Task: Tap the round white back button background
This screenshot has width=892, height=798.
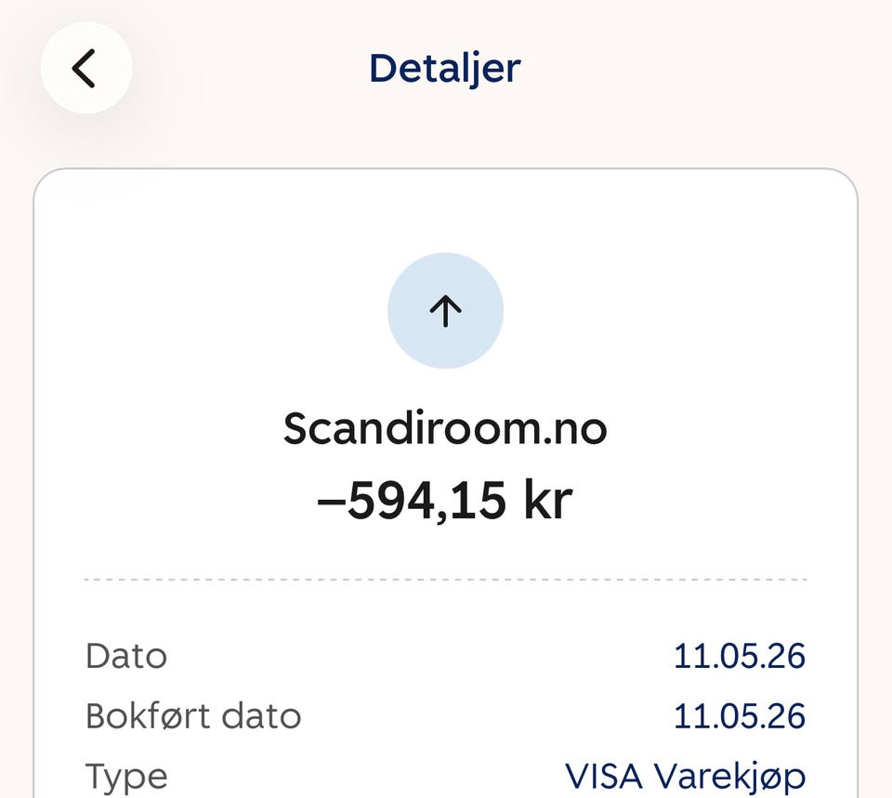Action: coord(86,68)
